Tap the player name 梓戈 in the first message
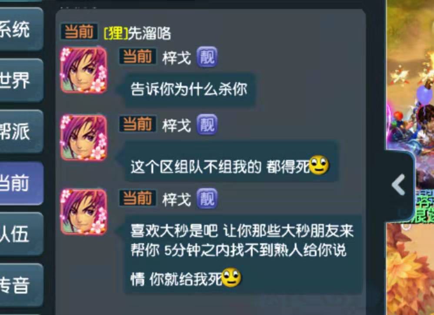Screen dimensions: 434x315 pos(177,58)
